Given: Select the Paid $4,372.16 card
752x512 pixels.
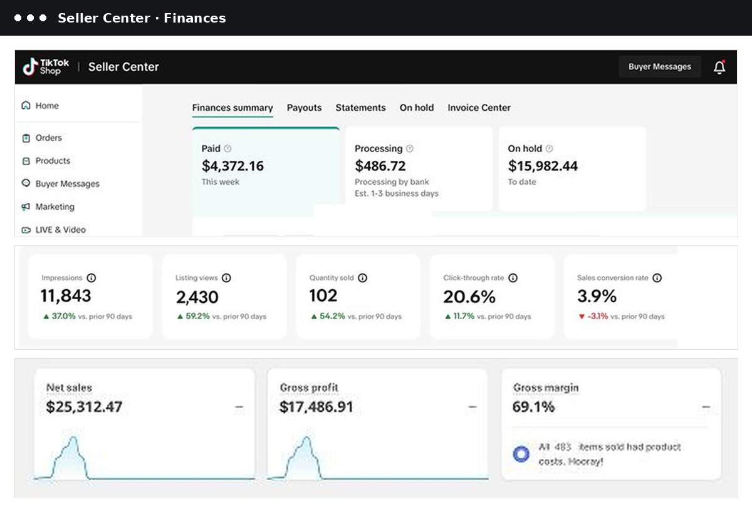Looking at the screenshot, I should point(266,169).
